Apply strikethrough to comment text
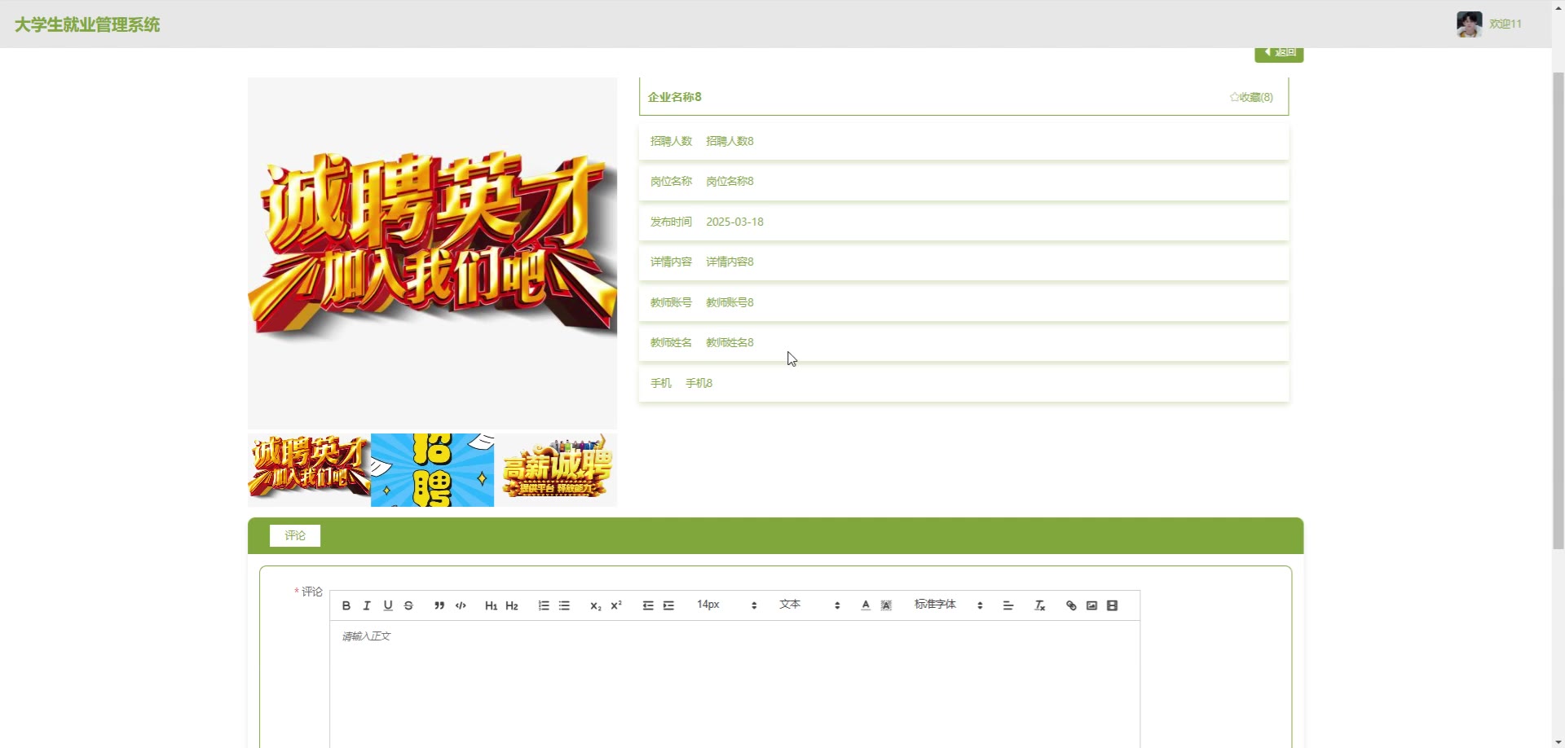Image resolution: width=1565 pixels, height=748 pixels. tap(408, 605)
